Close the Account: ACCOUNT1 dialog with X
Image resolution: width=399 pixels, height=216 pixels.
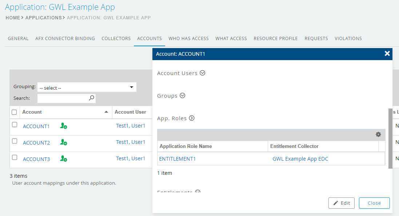coord(387,54)
